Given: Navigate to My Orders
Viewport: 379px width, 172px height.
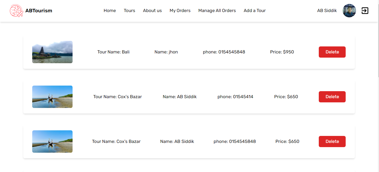Looking at the screenshot, I should tap(180, 11).
